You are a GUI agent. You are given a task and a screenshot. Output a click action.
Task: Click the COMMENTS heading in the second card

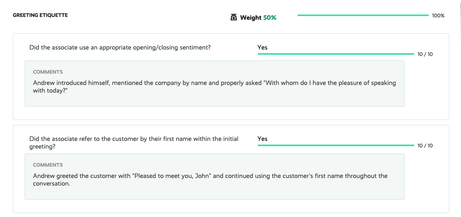[48, 165]
